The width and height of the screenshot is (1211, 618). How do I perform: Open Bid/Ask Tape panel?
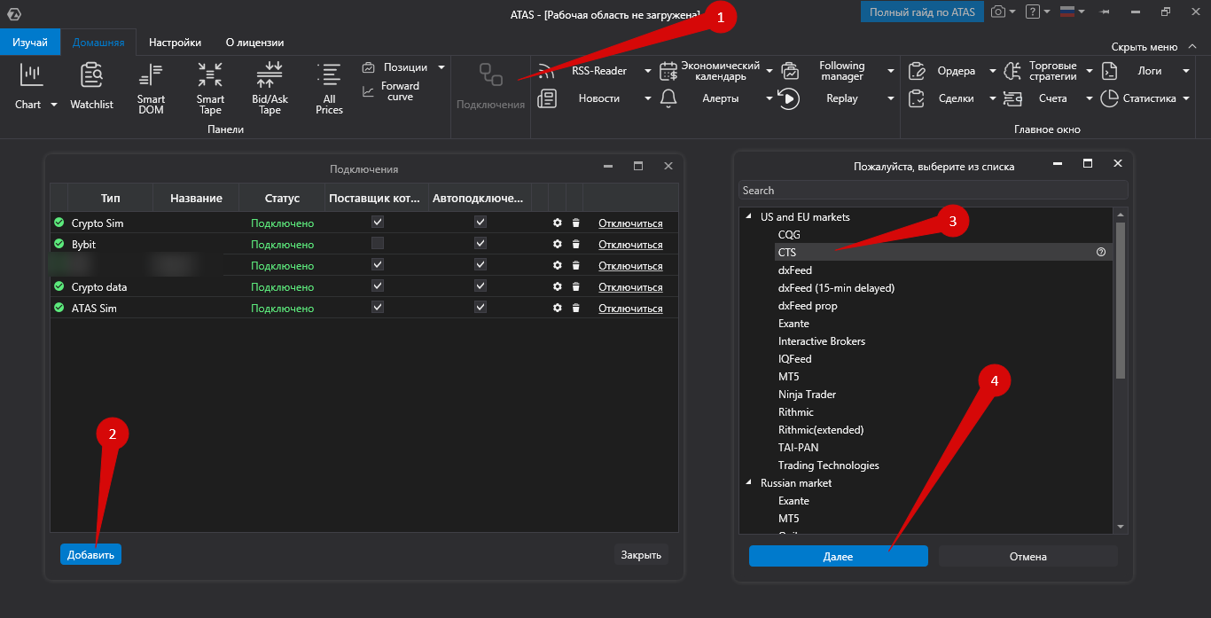tap(270, 89)
